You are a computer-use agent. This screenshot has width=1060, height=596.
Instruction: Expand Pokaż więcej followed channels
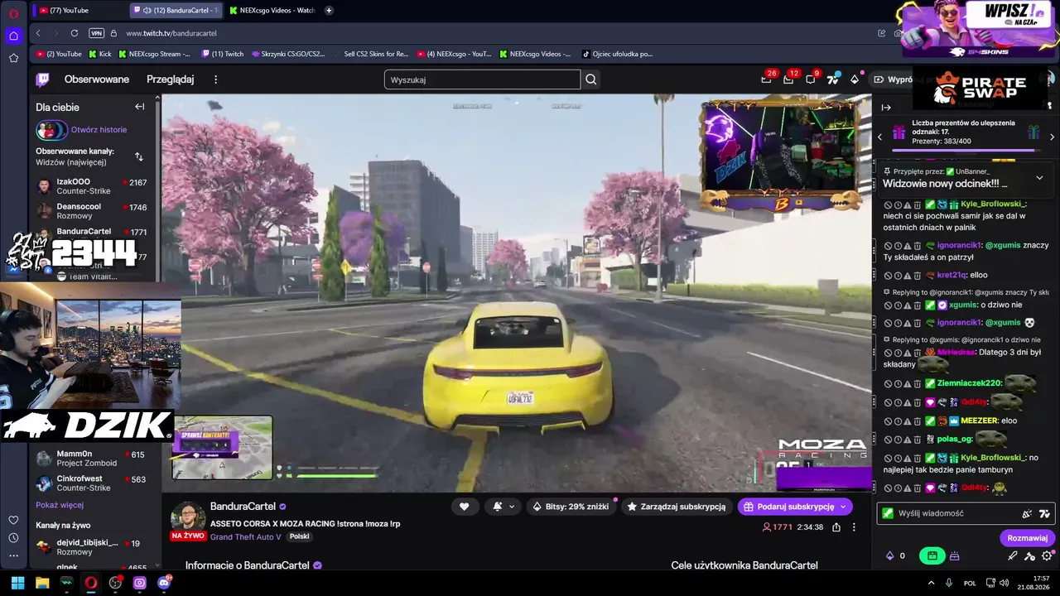pos(60,505)
